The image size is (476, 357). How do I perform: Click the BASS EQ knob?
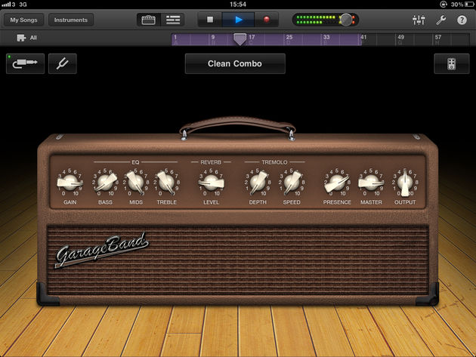tap(105, 183)
